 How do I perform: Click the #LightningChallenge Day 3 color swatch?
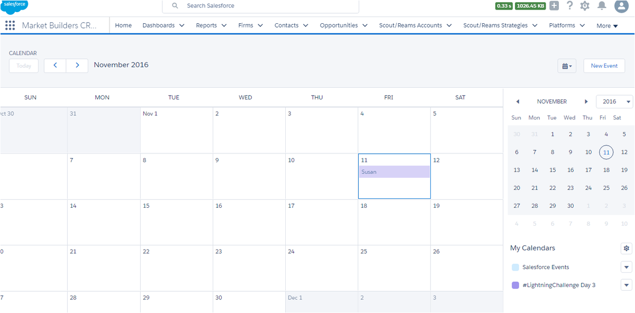coord(515,285)
